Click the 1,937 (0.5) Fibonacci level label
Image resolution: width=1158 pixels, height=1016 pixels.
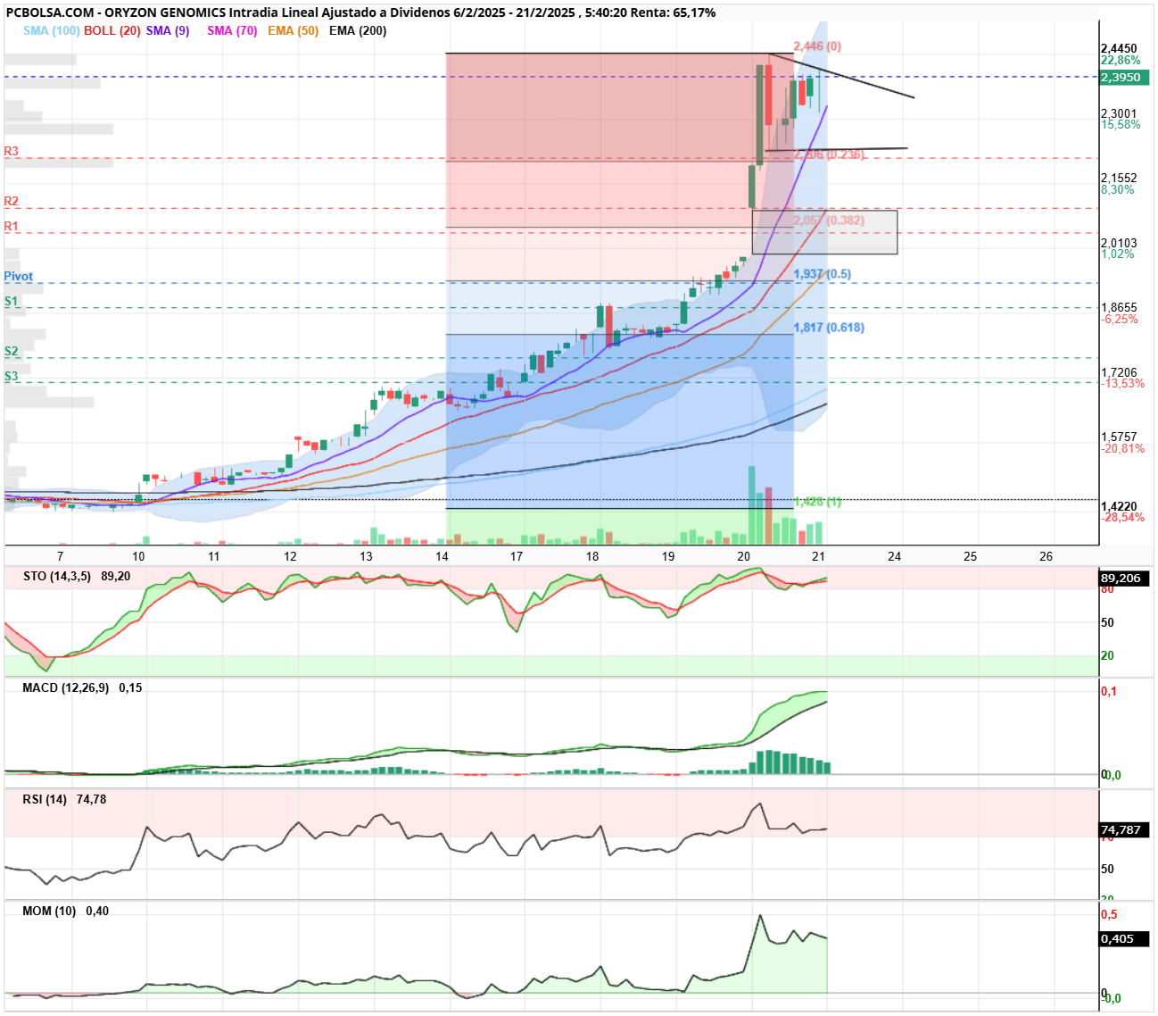tap(823, 274)
